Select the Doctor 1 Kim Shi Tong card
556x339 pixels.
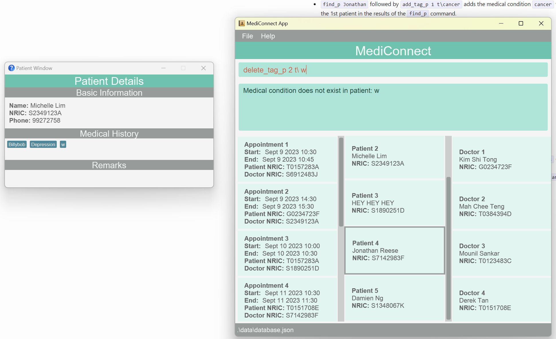coord(501,159)
